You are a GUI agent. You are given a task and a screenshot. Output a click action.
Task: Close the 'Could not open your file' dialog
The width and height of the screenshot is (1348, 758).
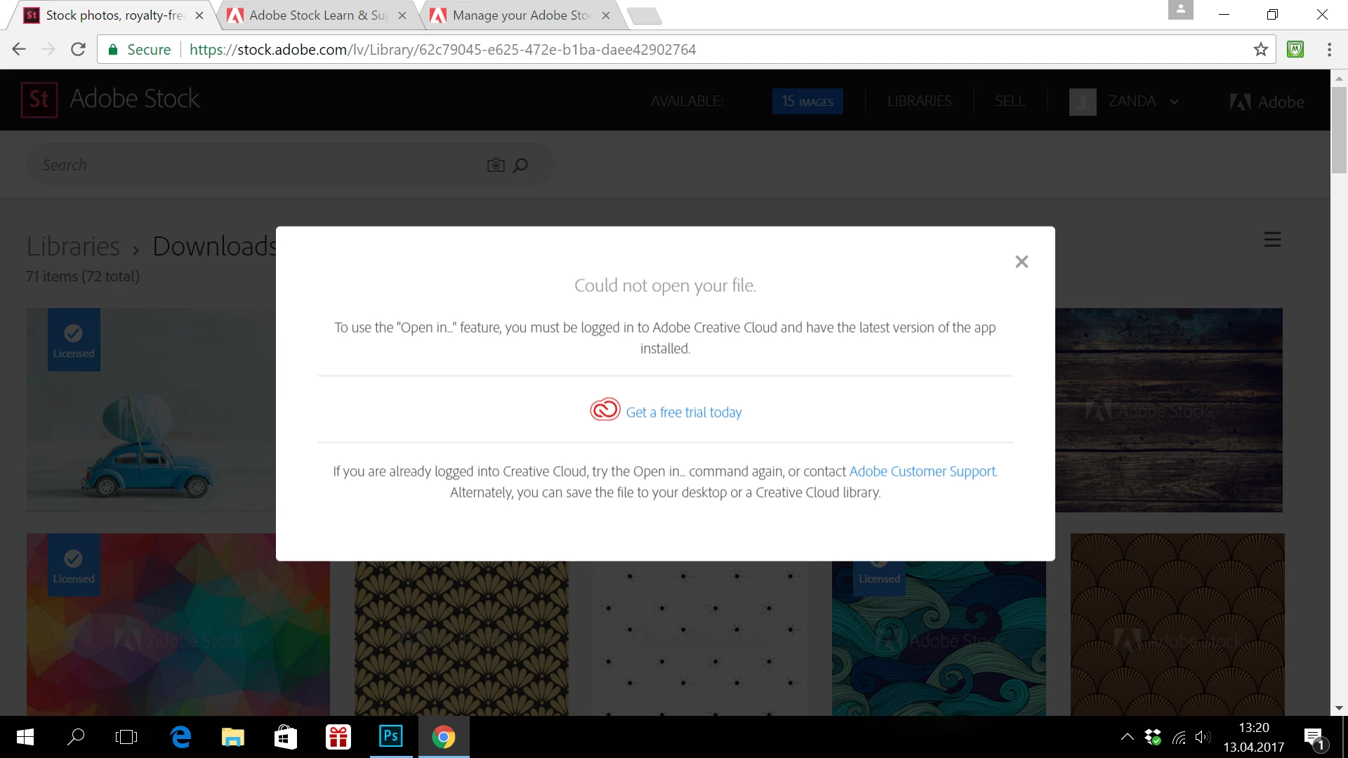pos(1022,262)
